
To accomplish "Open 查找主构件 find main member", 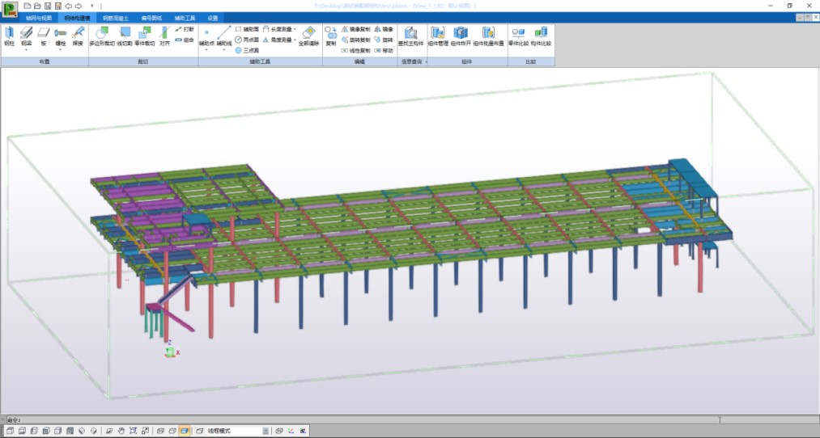I will (x=410, y=36).
